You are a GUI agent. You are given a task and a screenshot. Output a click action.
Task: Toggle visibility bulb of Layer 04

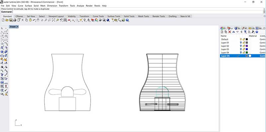point(241,53)
